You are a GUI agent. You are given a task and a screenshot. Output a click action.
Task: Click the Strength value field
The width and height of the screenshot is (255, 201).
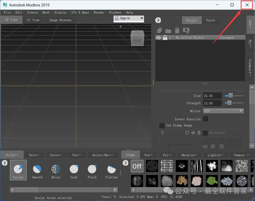tap(212, 103)
